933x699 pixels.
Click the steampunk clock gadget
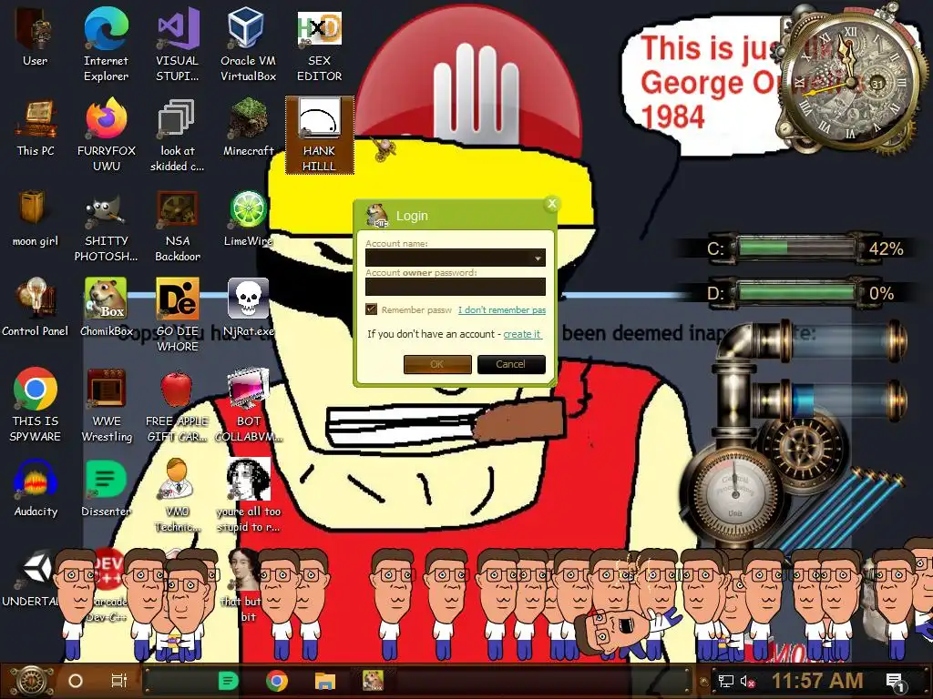pos(851,83)
